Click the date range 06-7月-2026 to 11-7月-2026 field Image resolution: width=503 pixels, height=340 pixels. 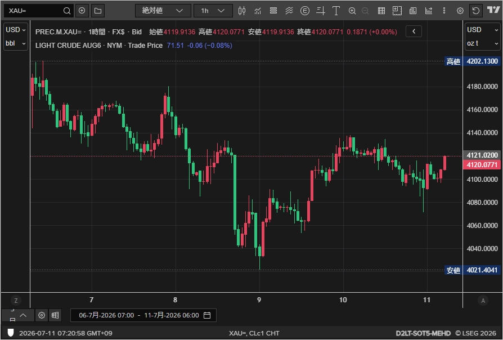click(x=143, y=315)
